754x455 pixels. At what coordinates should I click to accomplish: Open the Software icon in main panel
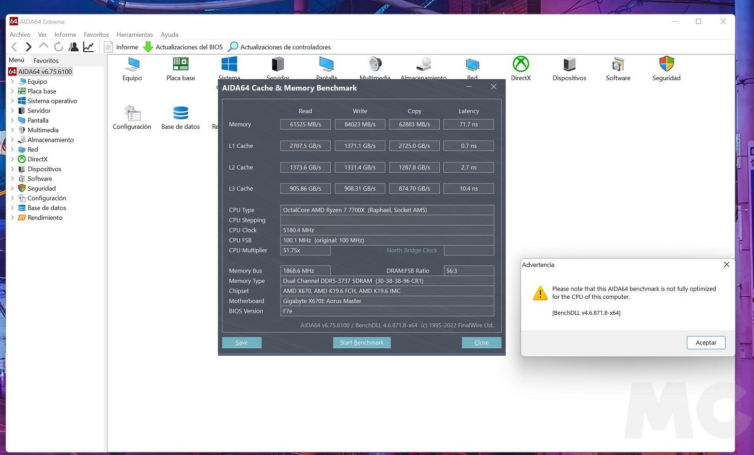point(618,65)
